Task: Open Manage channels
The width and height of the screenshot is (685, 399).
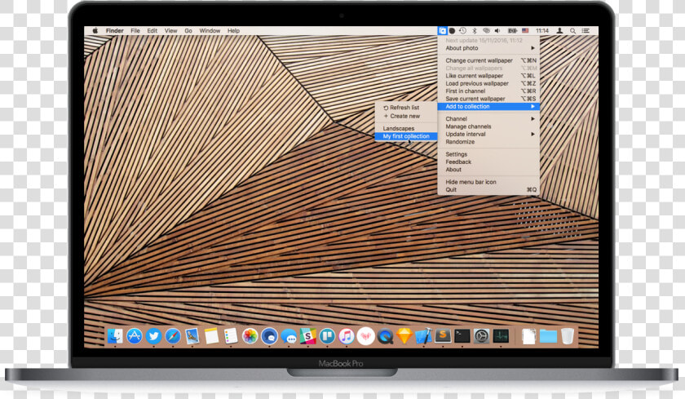Action: tap(488, 126)
